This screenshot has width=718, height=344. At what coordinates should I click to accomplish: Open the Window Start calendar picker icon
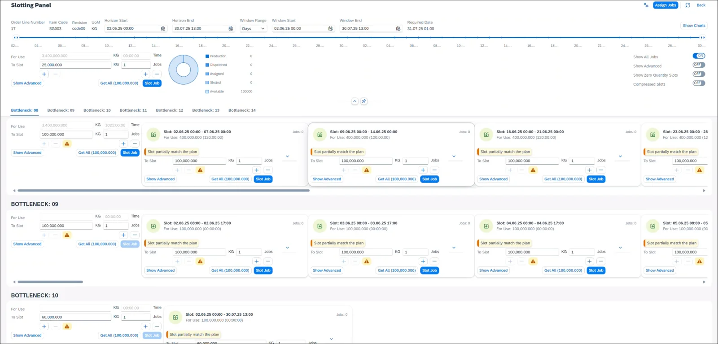(330, 29)
